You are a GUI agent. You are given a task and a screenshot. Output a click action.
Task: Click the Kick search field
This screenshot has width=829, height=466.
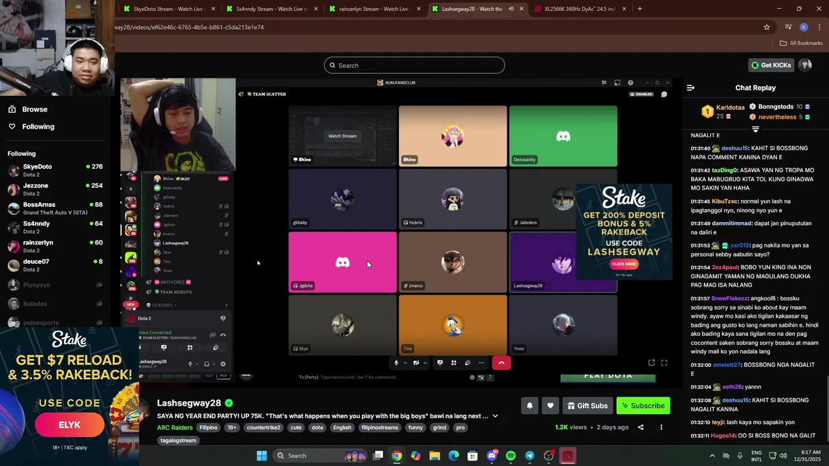414,65
